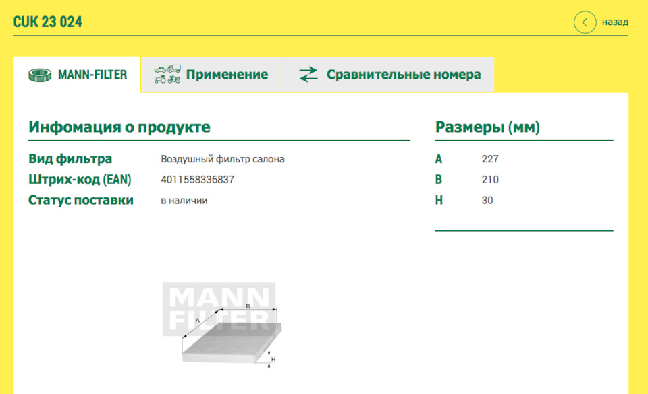Viewport: 648px width, 394px height.
Task: Click the exchange arrows icon for comparison numbers
Action: [x=308, y=75]
